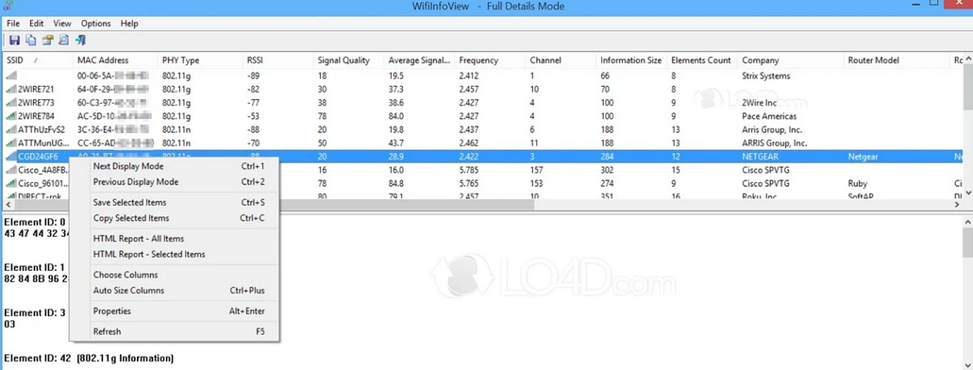Image resolution: width=973 pixels, height=370 pixels.
Task: Click the signal icon beside Cisco_96101
Action: [11, 184]
